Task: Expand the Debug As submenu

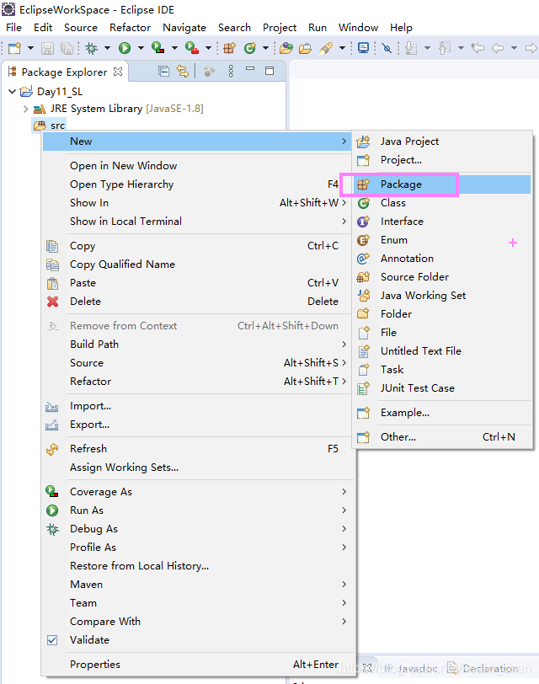Action: click(x=197, y=529)
